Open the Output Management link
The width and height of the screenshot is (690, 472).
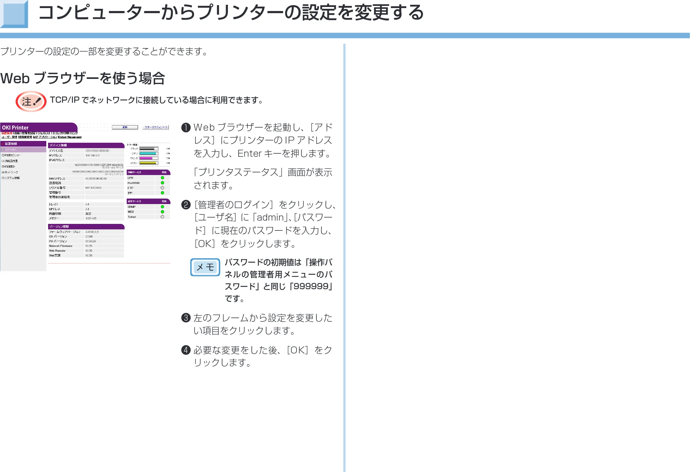pos(70,137)
